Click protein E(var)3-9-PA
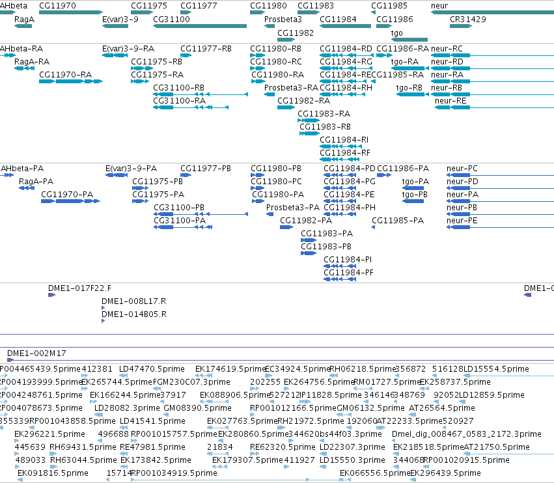This screenshot has height=483, width=554. pyautogui.click(x=117, y=175)
